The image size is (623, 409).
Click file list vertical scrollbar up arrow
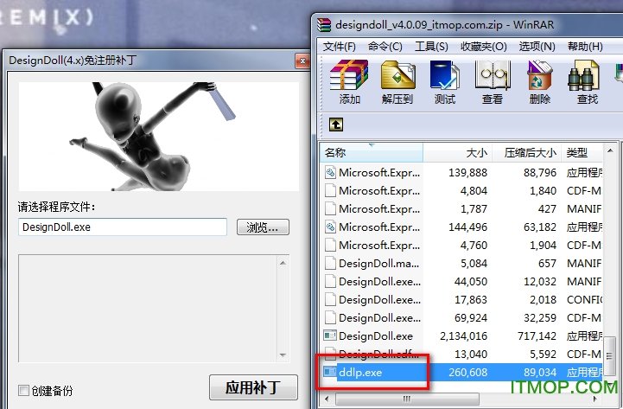pyautogui.click(x=610, y=150)
